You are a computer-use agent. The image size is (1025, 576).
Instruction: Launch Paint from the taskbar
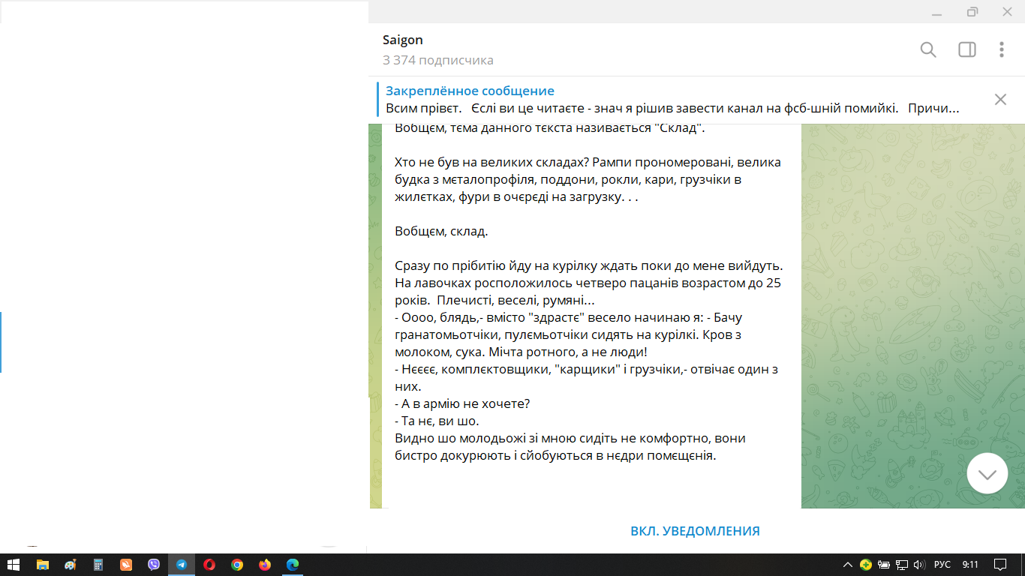pos(71,565)
